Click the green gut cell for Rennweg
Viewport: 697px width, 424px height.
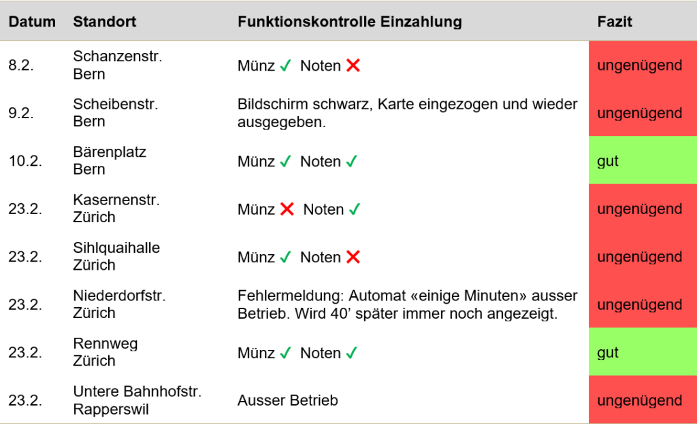[x=643, y=352]
